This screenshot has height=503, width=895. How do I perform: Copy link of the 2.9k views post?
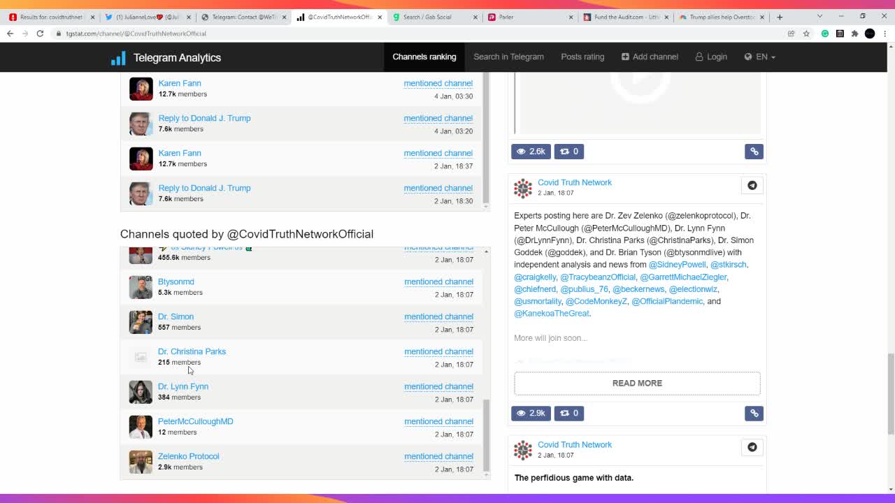point(754,414)
